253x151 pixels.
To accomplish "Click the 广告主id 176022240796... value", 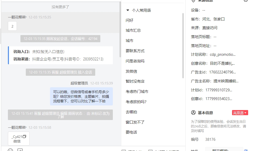I will [x=223, y=72].
